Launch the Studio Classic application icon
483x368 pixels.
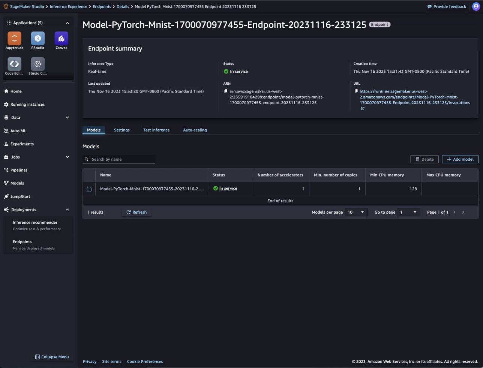pyautogui.click(x=37, y=64)
